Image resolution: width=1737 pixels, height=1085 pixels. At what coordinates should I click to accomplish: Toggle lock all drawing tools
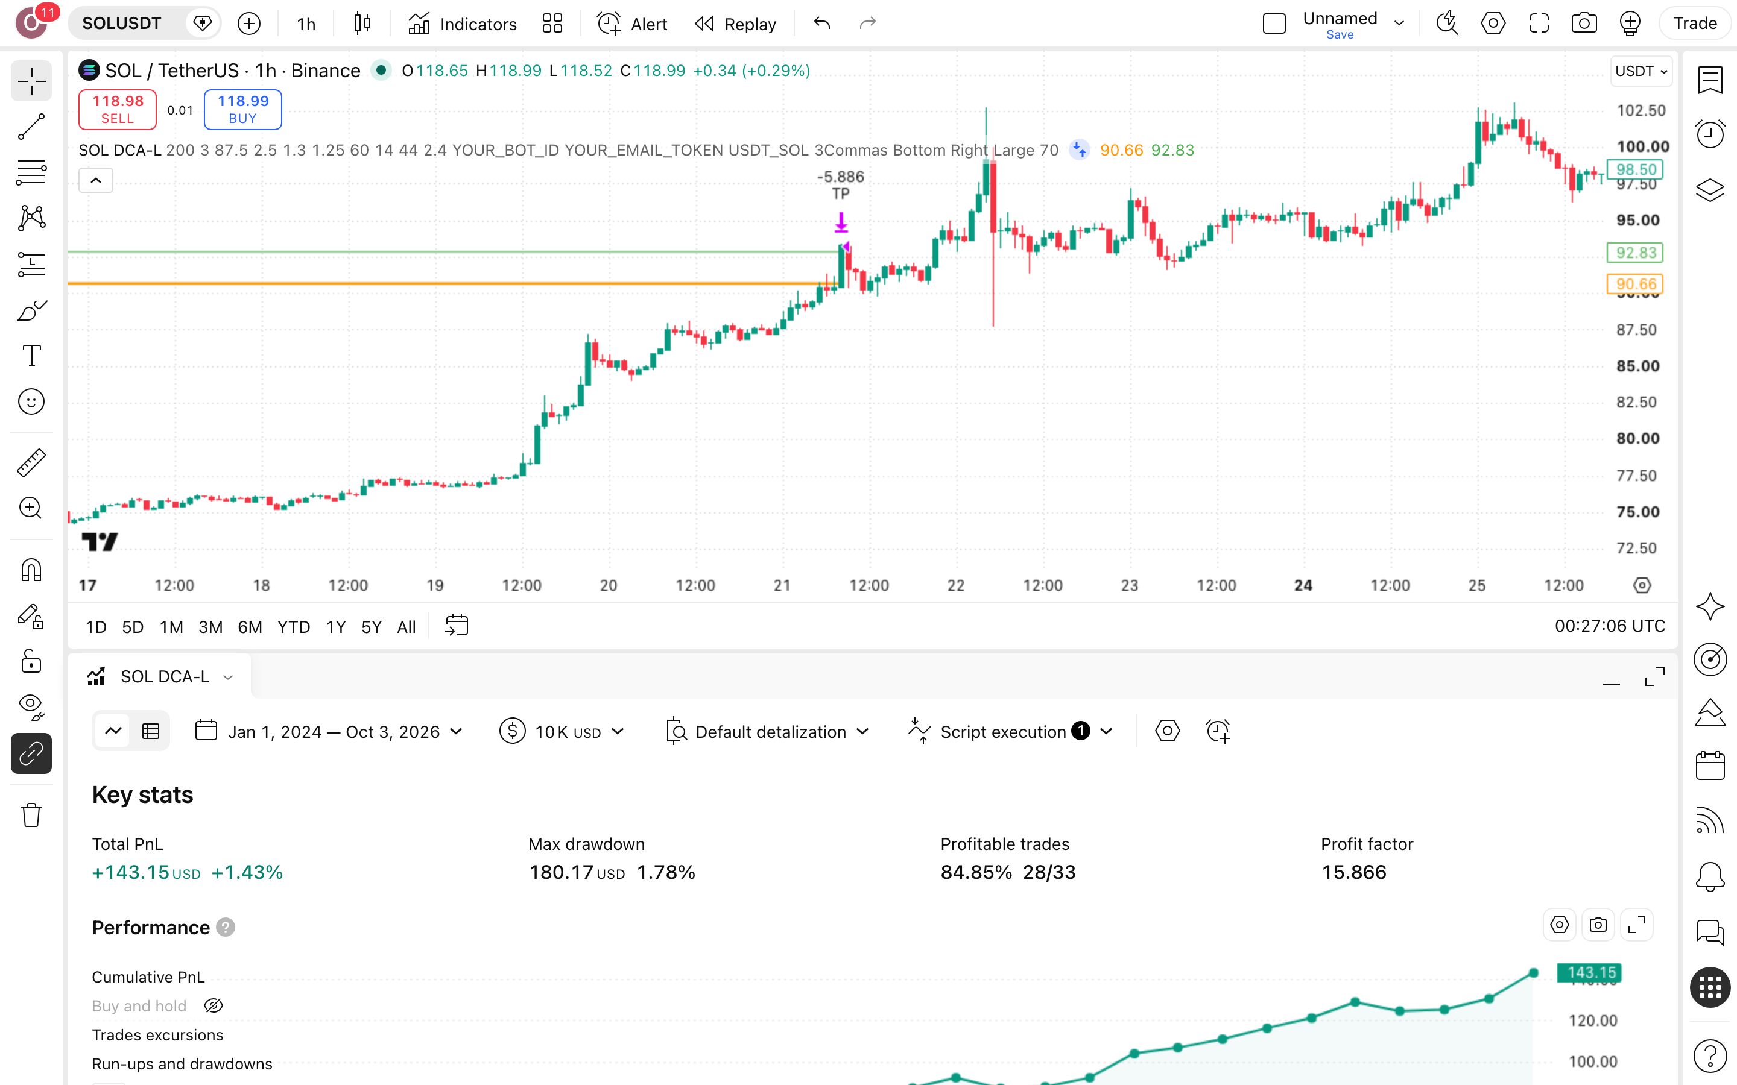pyautogui.click(x=31, y=662)
